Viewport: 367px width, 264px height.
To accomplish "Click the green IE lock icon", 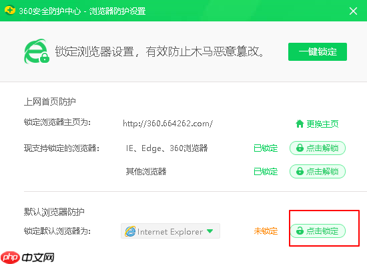I will (37, 51).
